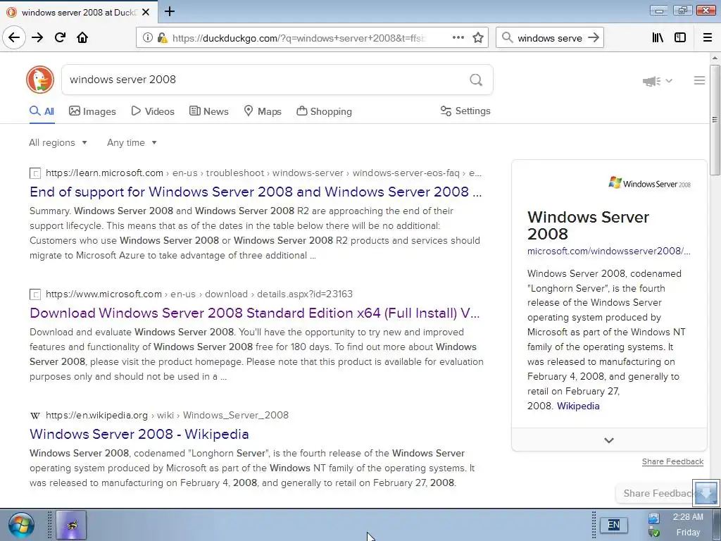Open Download Windows Server 2008 Standard Edition result

(255, 313)
